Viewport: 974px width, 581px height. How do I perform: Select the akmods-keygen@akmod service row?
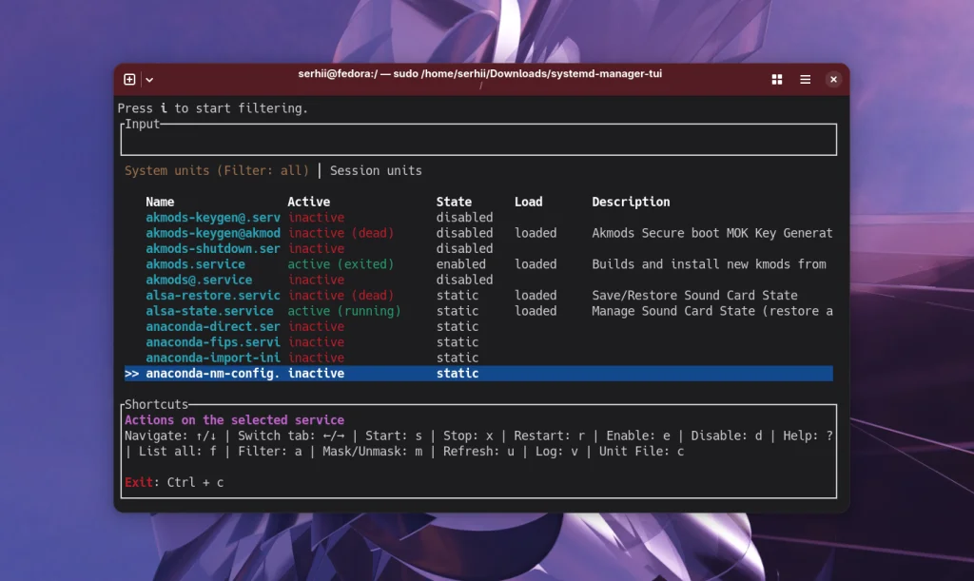(478, 233)
